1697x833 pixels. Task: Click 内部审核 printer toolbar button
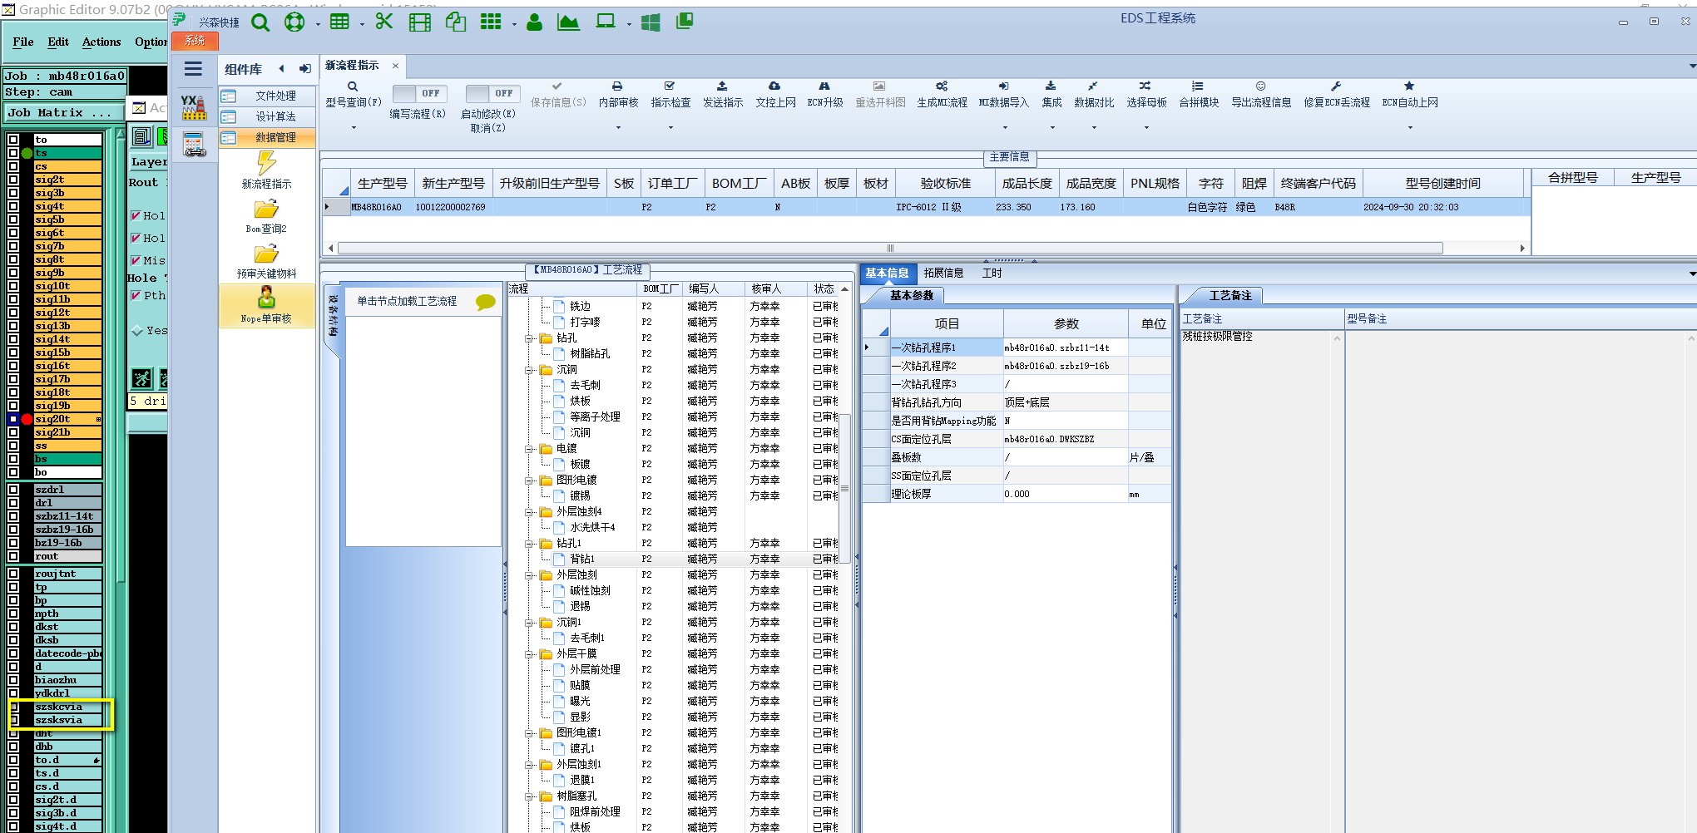point(617,94)
